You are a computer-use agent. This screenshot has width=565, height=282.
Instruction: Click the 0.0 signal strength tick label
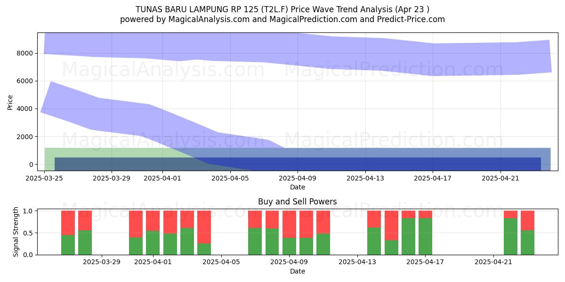click(28, 255)
